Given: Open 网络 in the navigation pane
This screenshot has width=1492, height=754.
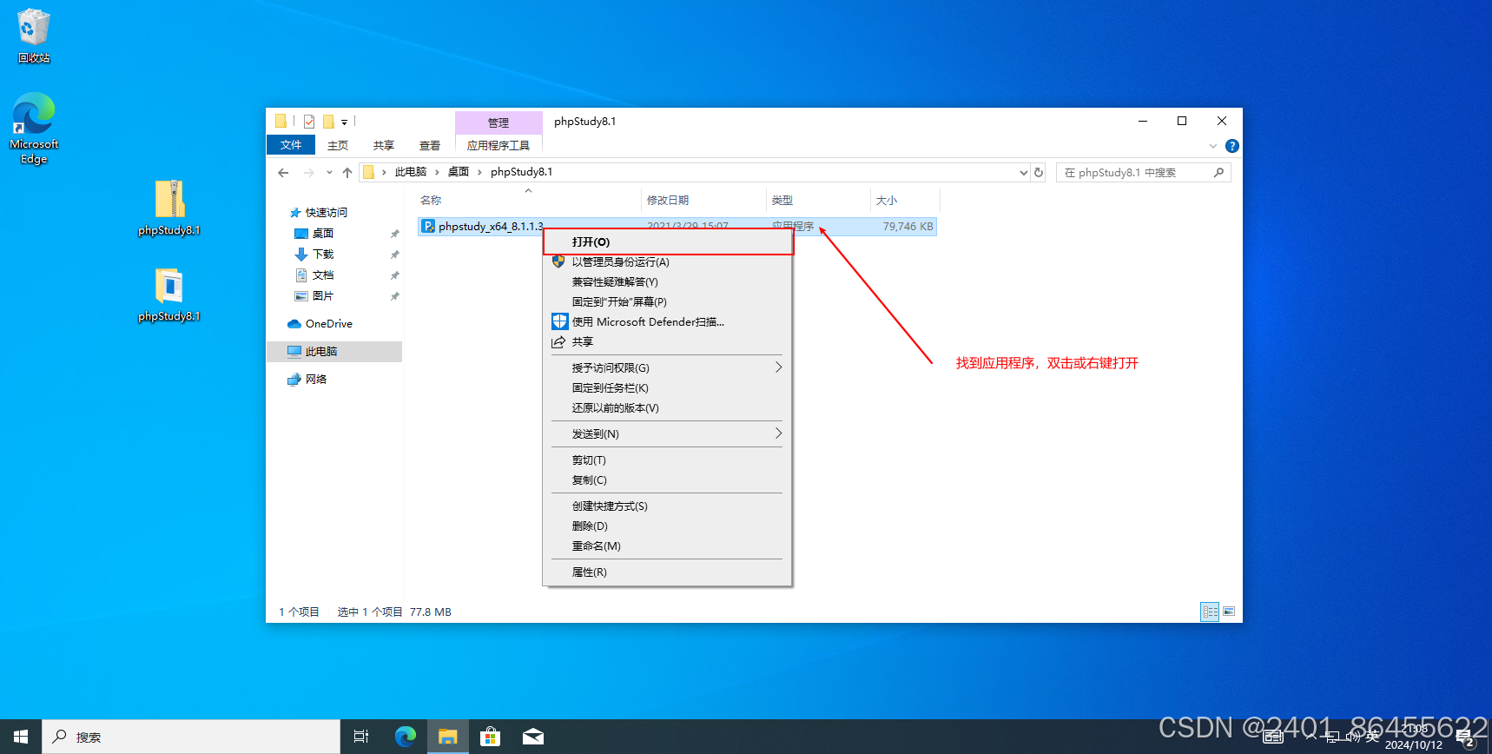Looking at the screenshot, I should (x=316, y=380).
